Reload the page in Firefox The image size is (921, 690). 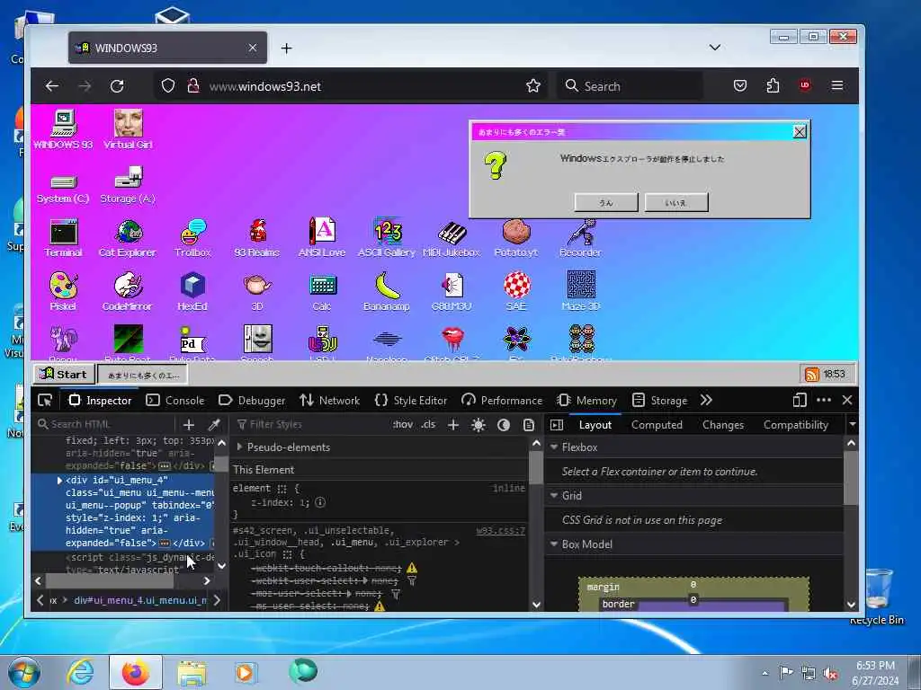pos(117,86)
